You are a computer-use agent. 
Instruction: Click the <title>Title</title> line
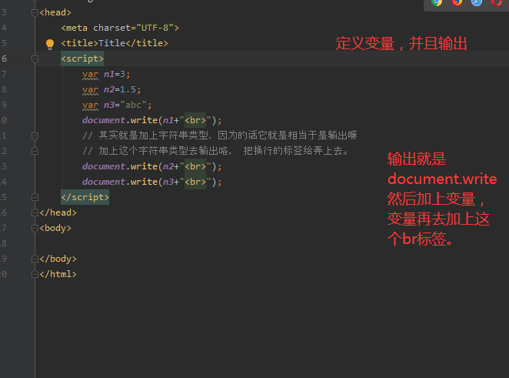click(115, 43)
